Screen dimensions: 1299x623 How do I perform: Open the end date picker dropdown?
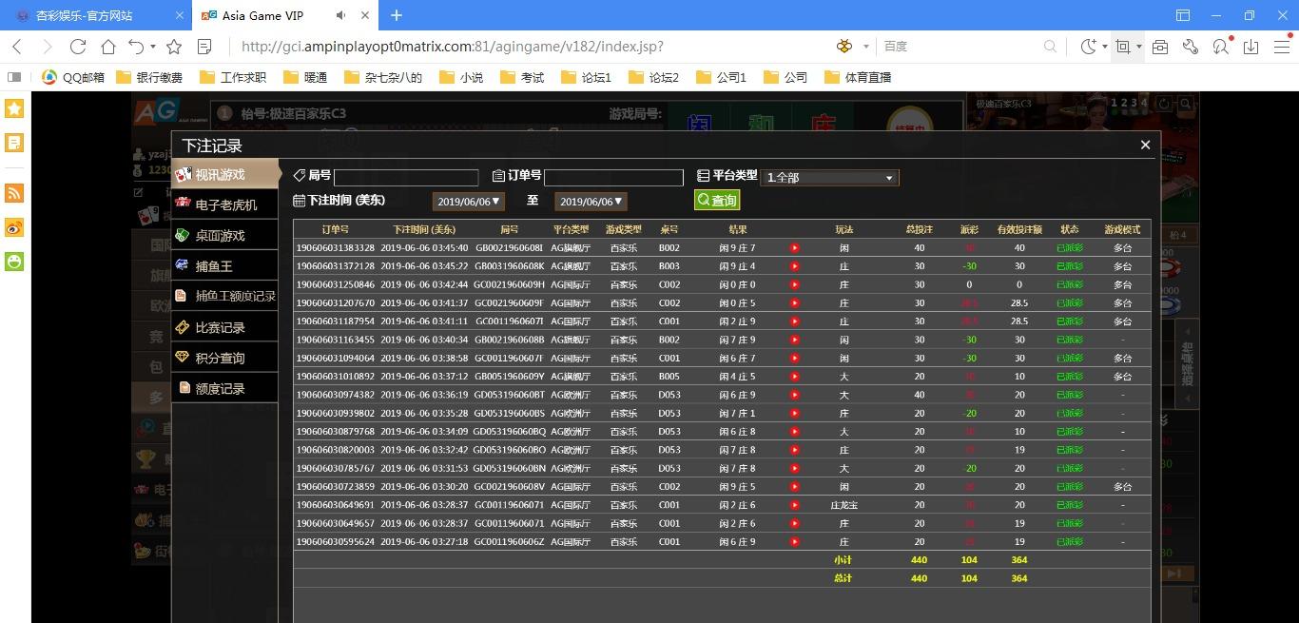pos(591,202)
